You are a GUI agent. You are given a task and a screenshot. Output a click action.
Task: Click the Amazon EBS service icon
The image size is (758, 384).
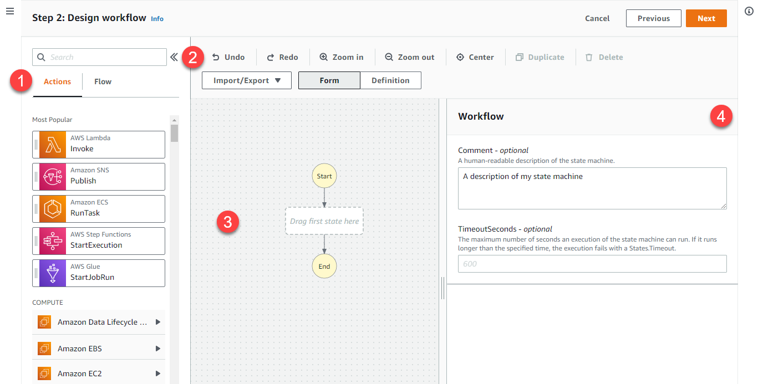(x=44, y=349)
